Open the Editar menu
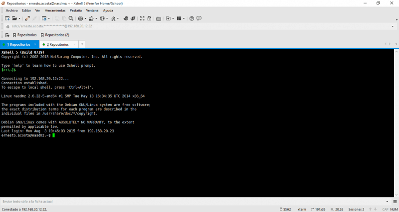Screen dimensions: 399x212 (26, 10)
